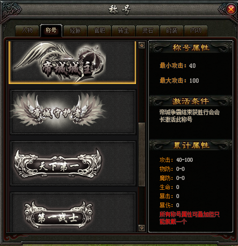Switch to the 人物 tab

click(27, 30)
